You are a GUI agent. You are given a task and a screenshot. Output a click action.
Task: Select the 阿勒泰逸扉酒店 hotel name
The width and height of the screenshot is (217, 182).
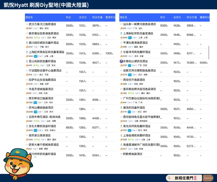click(133, 154)
